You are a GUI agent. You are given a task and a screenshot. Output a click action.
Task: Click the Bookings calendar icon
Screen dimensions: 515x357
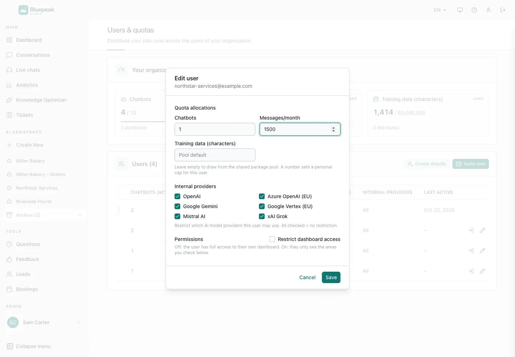[x=9, y=289]
